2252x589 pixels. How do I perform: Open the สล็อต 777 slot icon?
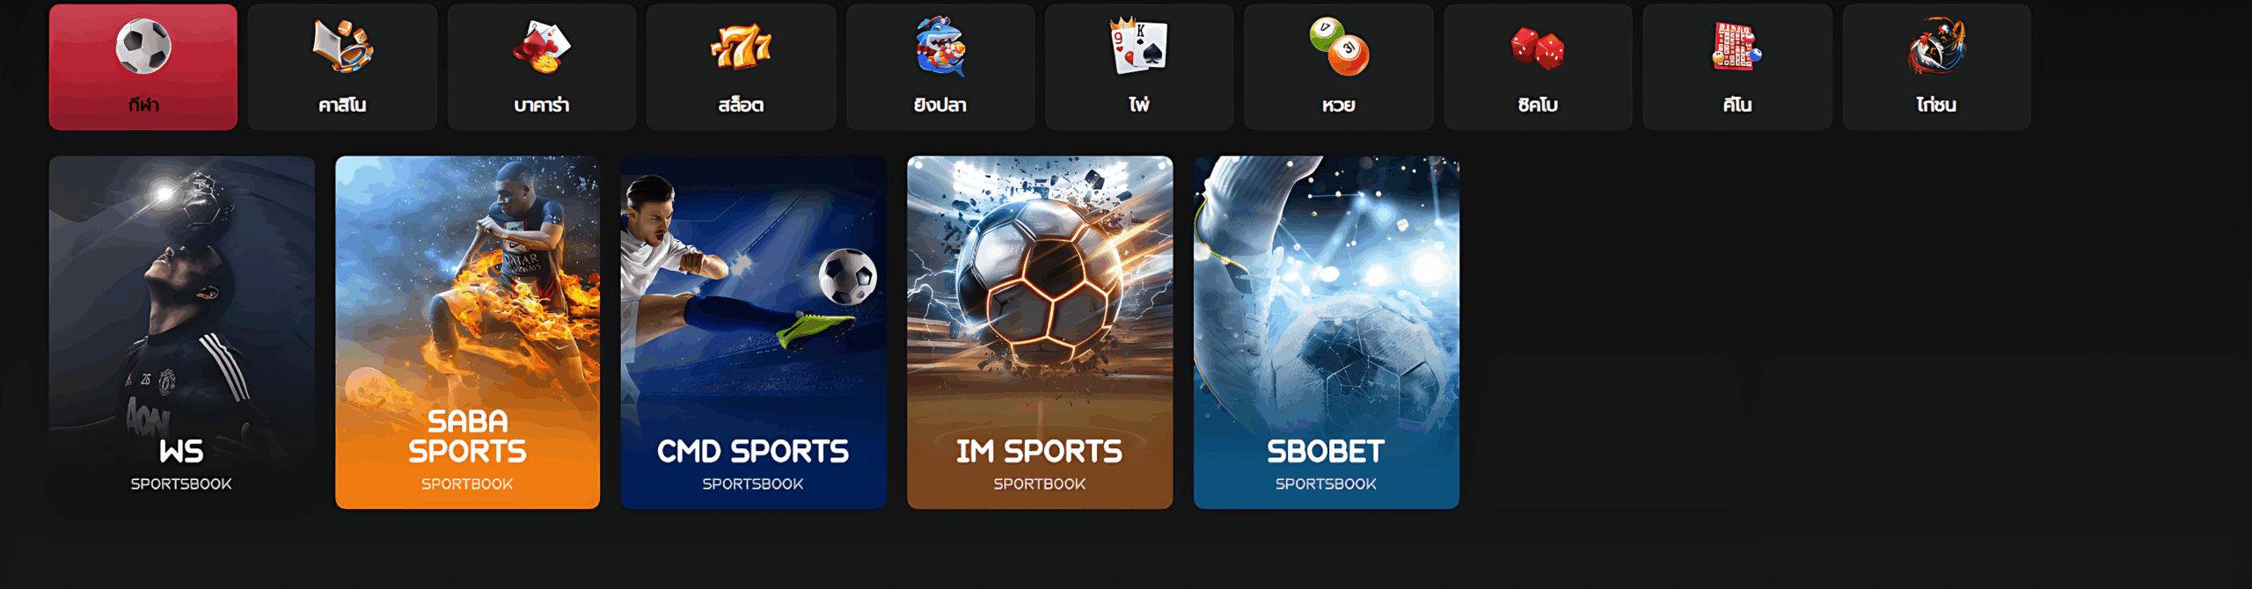(741, 47)
